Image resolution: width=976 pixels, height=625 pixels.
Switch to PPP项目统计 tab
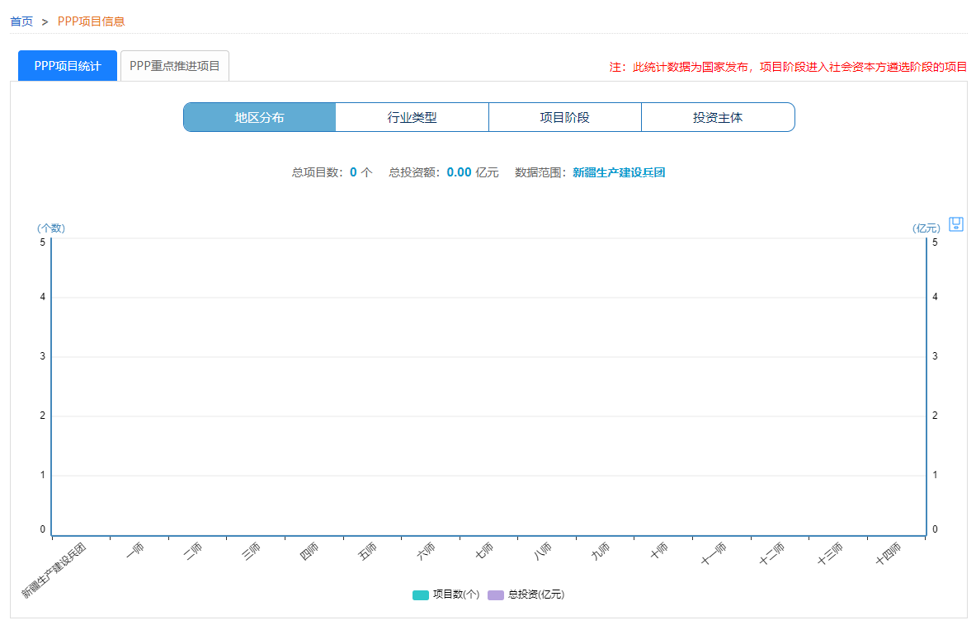(x=68, y=66)
